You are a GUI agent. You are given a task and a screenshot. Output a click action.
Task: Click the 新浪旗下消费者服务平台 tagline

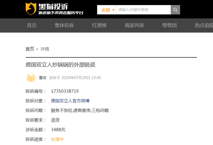click(x=61, y=13)
